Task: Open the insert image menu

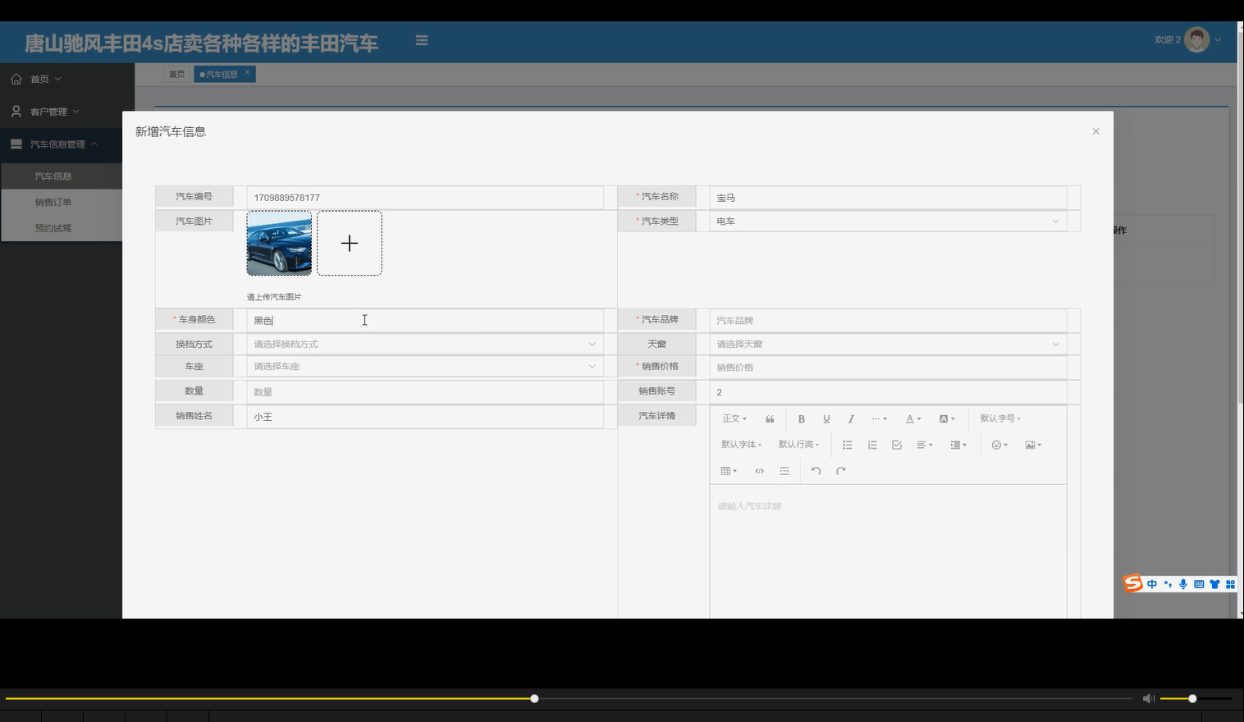Action: [x=1033, y=445]
